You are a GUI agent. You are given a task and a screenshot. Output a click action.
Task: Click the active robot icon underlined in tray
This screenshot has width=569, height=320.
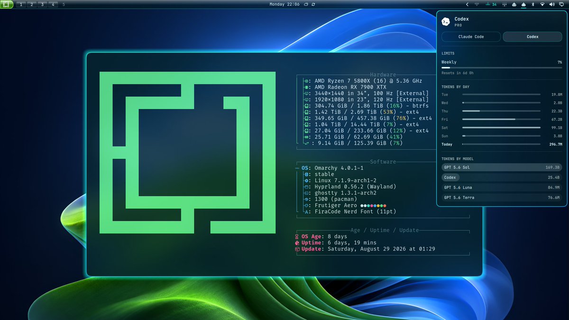523,4
